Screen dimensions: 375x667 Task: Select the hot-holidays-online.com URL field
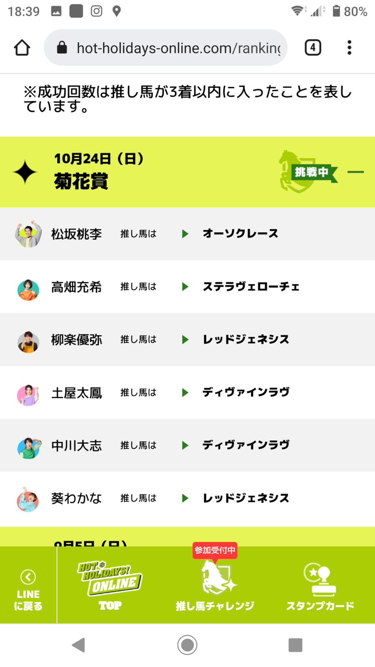(x=178, y=48)
